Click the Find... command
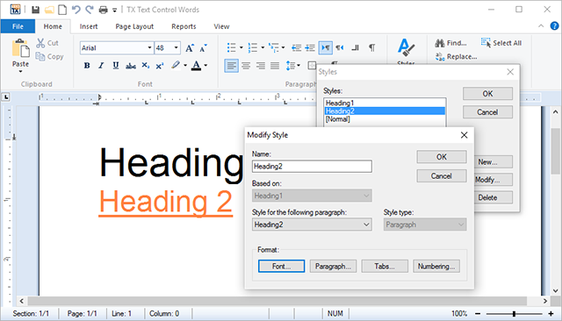This screenshot has width=562, height=321. click(x=450, y=43)
